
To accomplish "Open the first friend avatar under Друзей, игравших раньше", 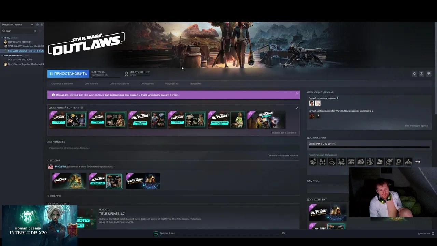I will pos(312,103).
